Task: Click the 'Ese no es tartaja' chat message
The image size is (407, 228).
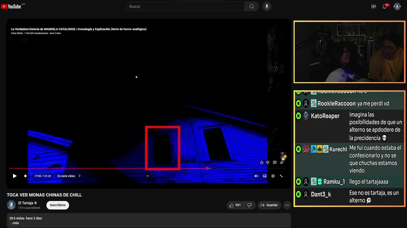Action: click(374, 197)
